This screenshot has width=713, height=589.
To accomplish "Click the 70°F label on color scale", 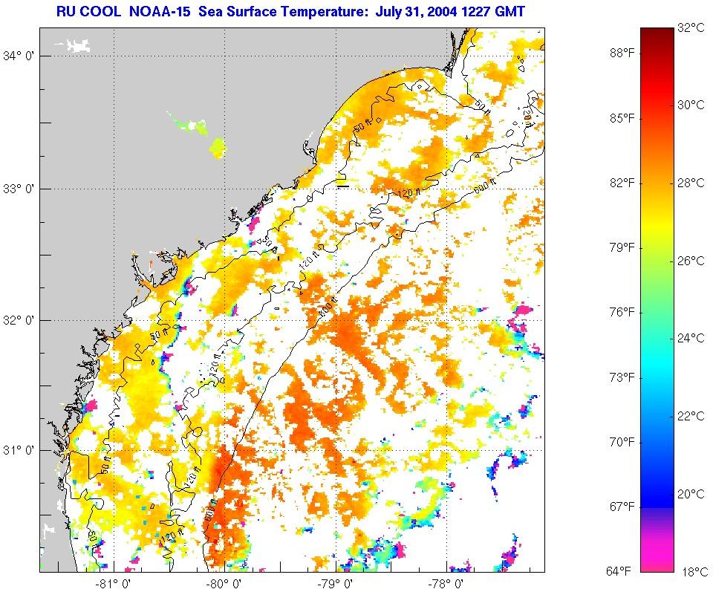I will coord(622,442).
